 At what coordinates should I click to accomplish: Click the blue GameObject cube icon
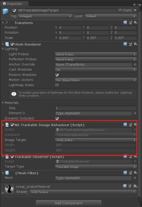click(x=5, y=11)
